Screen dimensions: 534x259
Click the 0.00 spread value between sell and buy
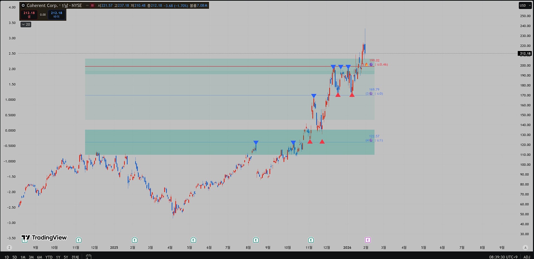pos(43,15)
